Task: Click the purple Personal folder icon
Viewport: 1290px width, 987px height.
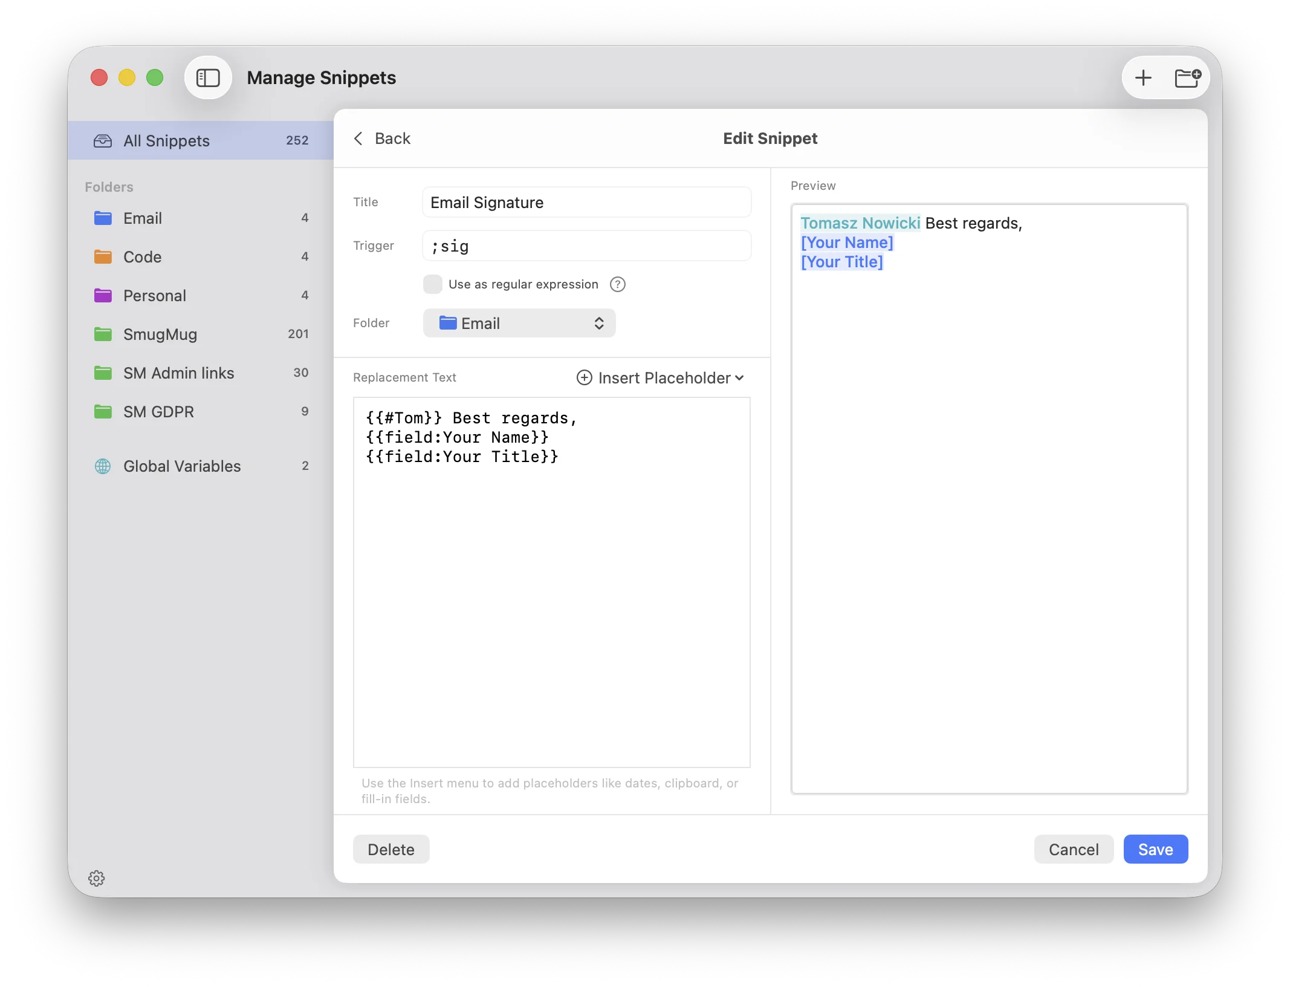Action: 102,296
